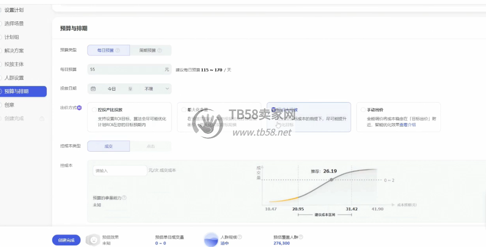The height and width of the screenshot is (247, 486).
Task: Open 查看介绍 link in 手动出价 card
Action: pyautogui.click(x=407, y=125)
